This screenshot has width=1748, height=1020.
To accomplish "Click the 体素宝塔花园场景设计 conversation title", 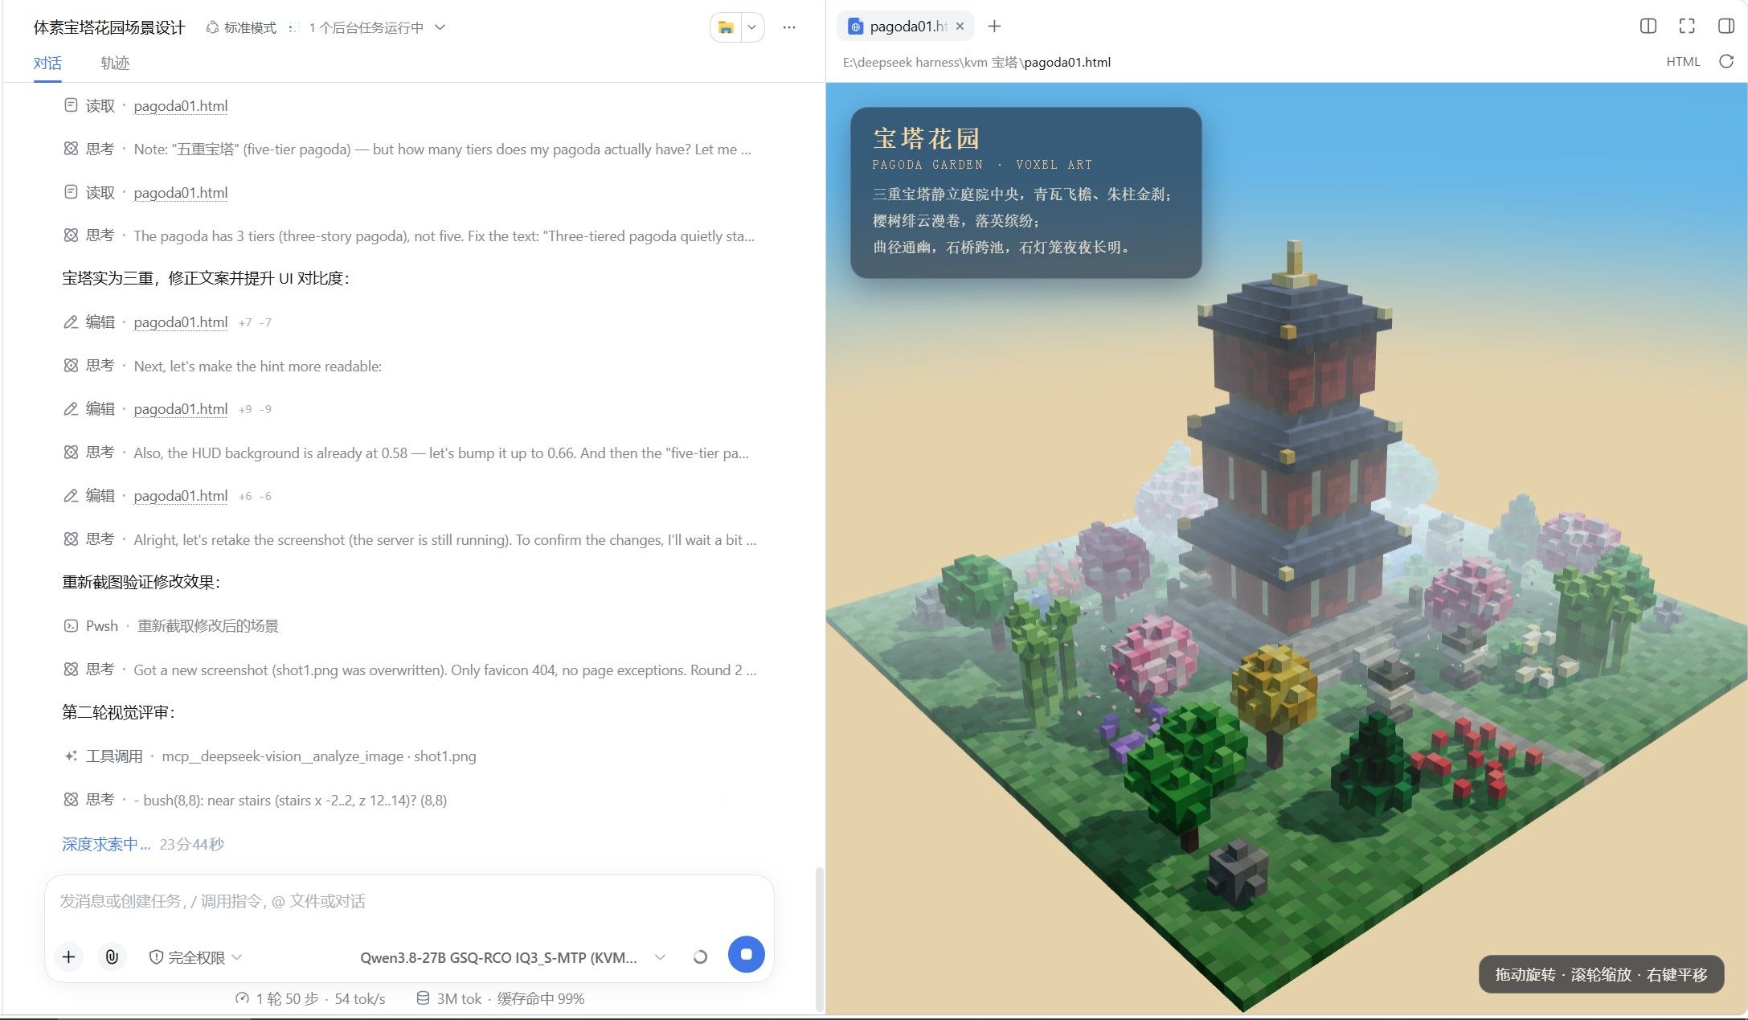I will 109,27.
